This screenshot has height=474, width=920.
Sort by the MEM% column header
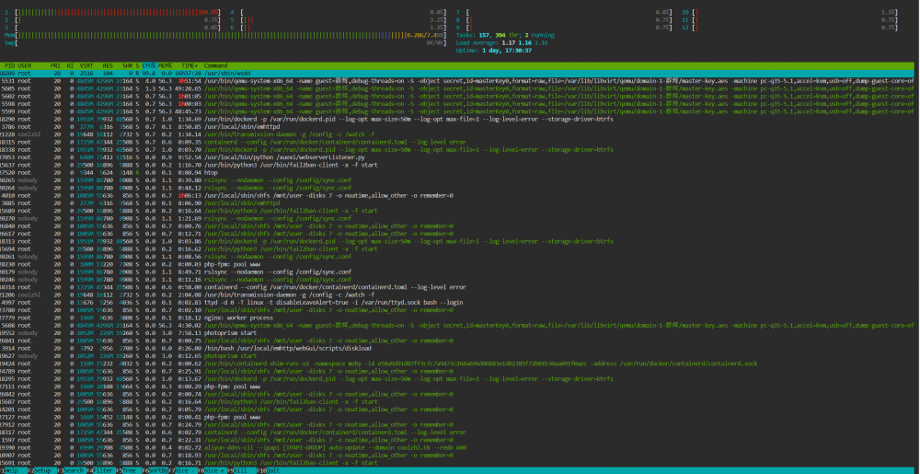(x=165, y=65)
